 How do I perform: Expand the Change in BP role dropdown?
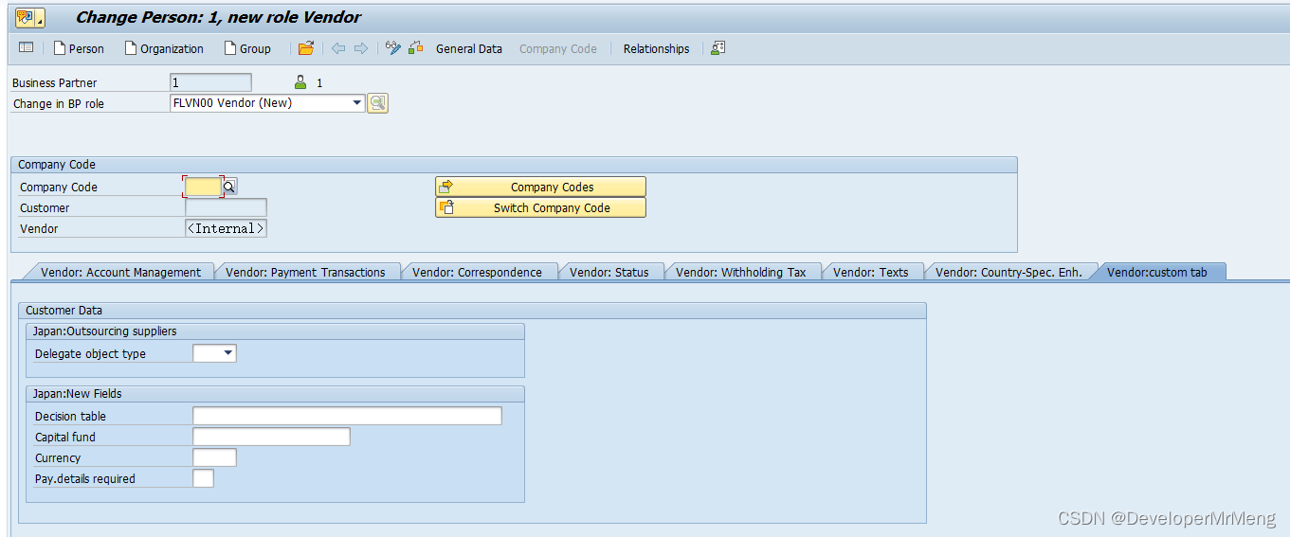pyautogui.click(x=357, y=102)
